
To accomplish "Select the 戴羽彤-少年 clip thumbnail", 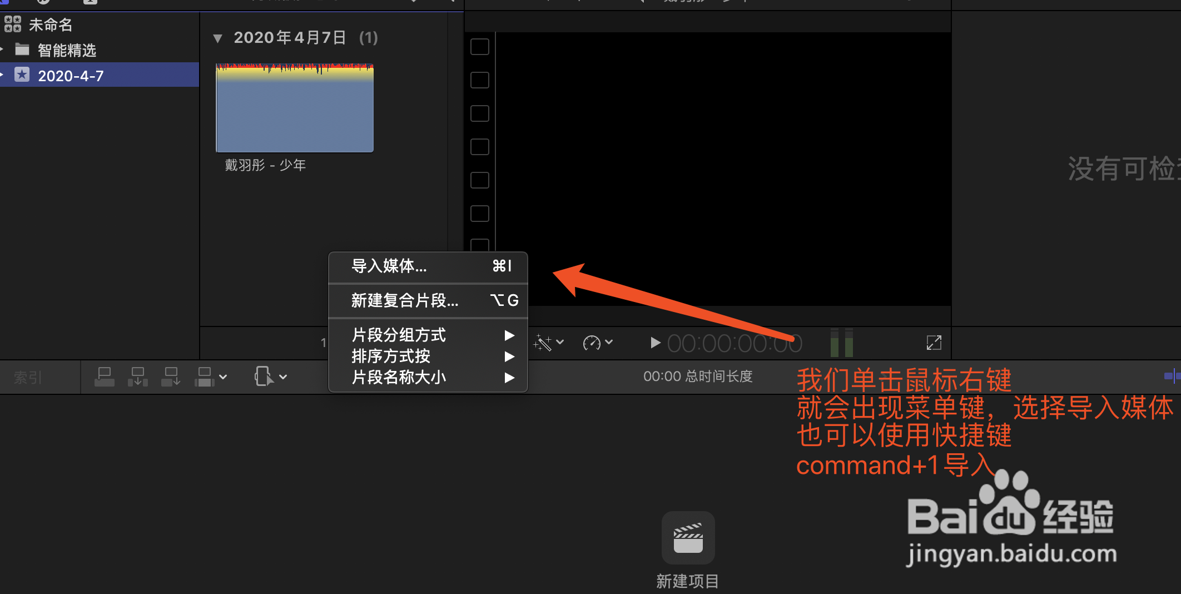I will click(294, 108).
